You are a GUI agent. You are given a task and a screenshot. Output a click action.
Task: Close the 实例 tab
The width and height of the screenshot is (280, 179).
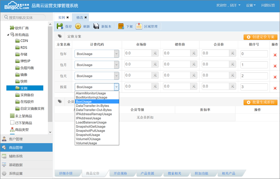[68, 17]
